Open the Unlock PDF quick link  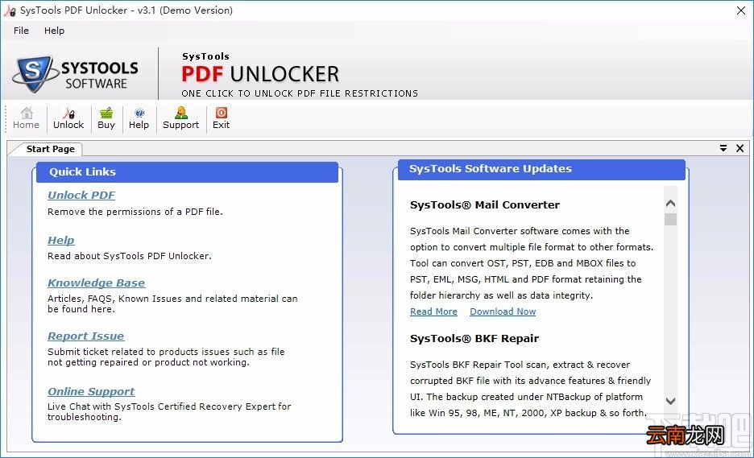tap(81, 195)
